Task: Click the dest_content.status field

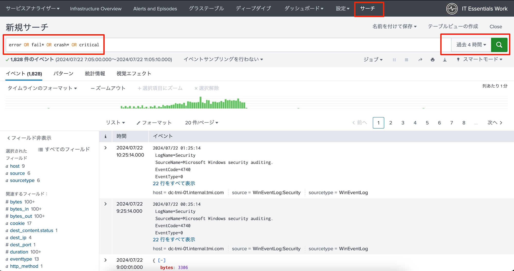Action: (x=32, y=230)
